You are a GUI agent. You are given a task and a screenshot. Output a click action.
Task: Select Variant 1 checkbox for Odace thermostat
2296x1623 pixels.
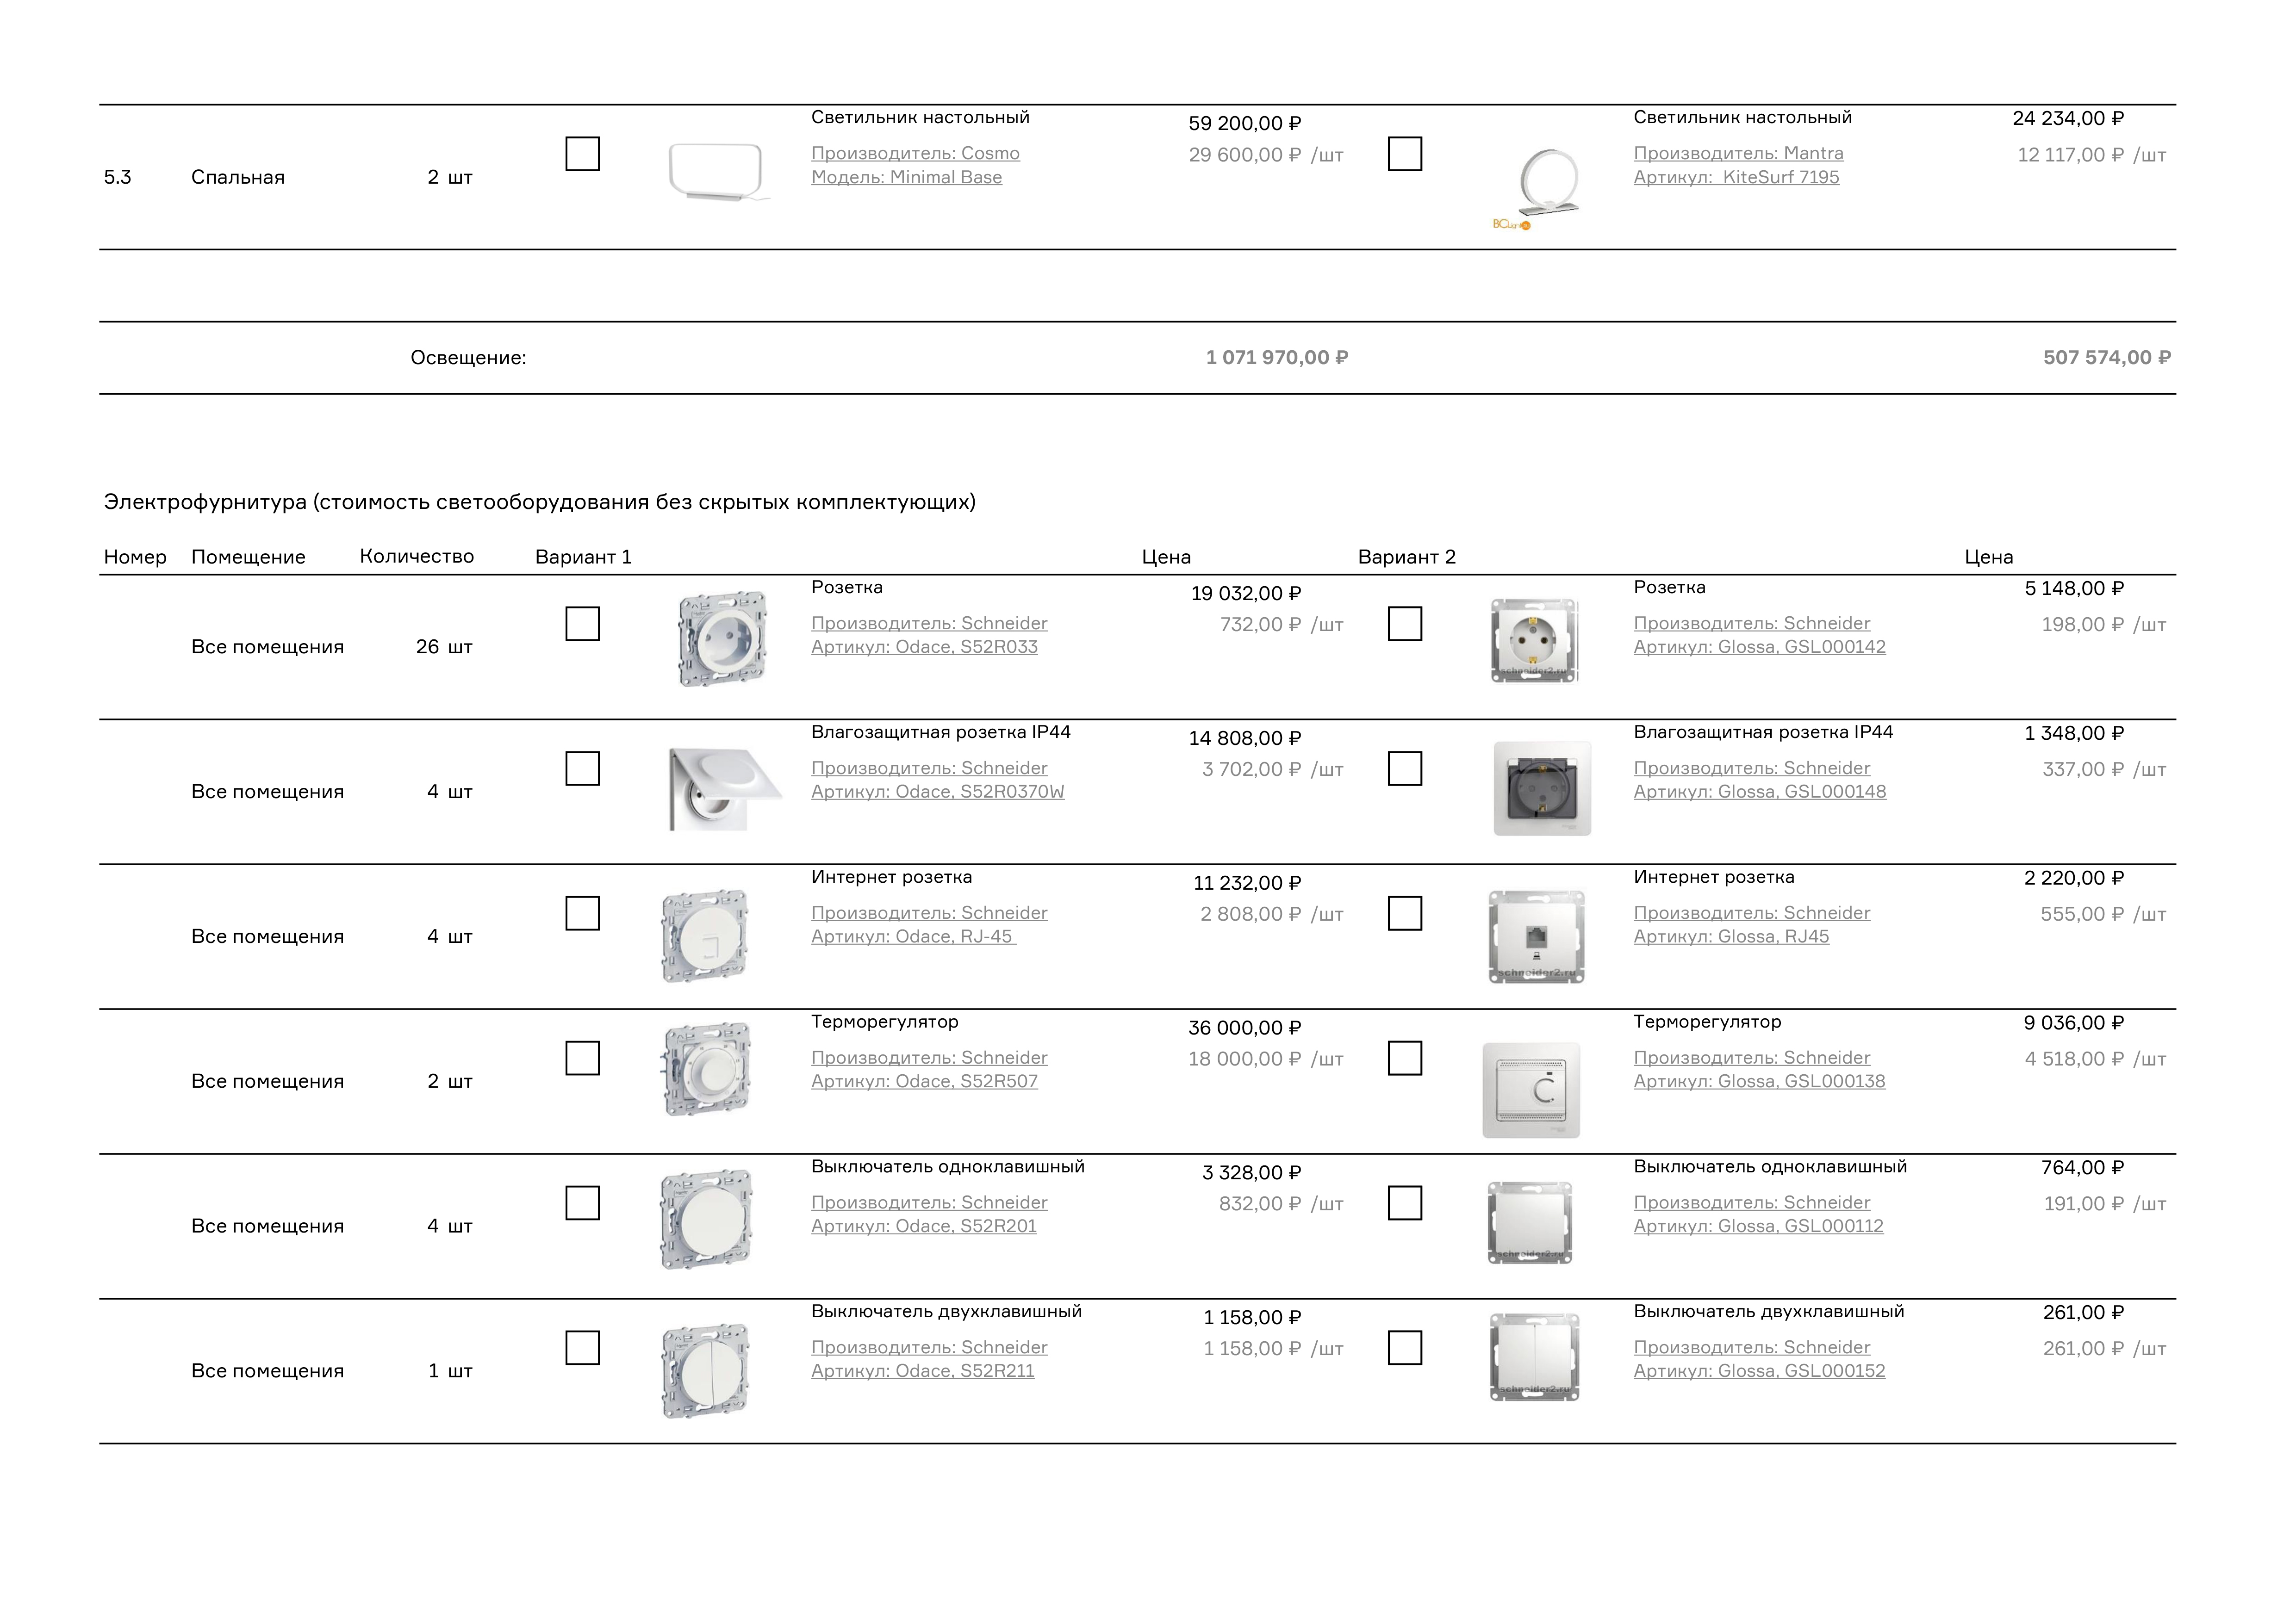(582, 1059)
